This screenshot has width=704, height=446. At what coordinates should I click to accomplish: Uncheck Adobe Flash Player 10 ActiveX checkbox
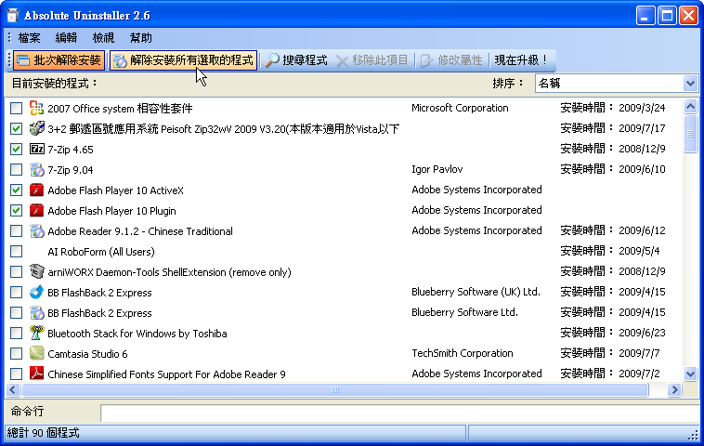click(16, 190)
